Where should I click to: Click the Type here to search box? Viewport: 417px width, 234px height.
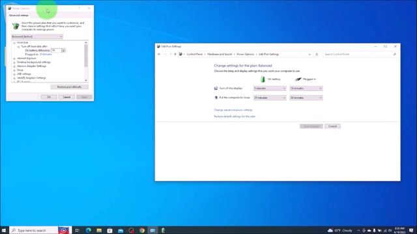click(33, 230)
